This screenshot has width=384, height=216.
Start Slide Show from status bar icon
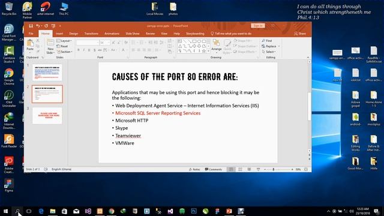click(258, 169)
